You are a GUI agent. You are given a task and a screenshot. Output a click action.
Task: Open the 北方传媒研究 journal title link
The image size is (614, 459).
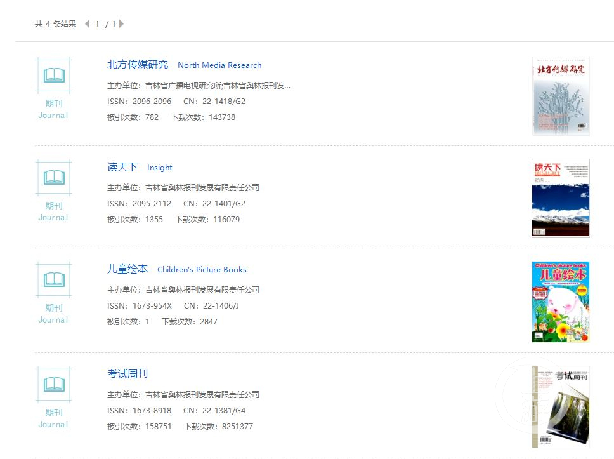point(138,65)
